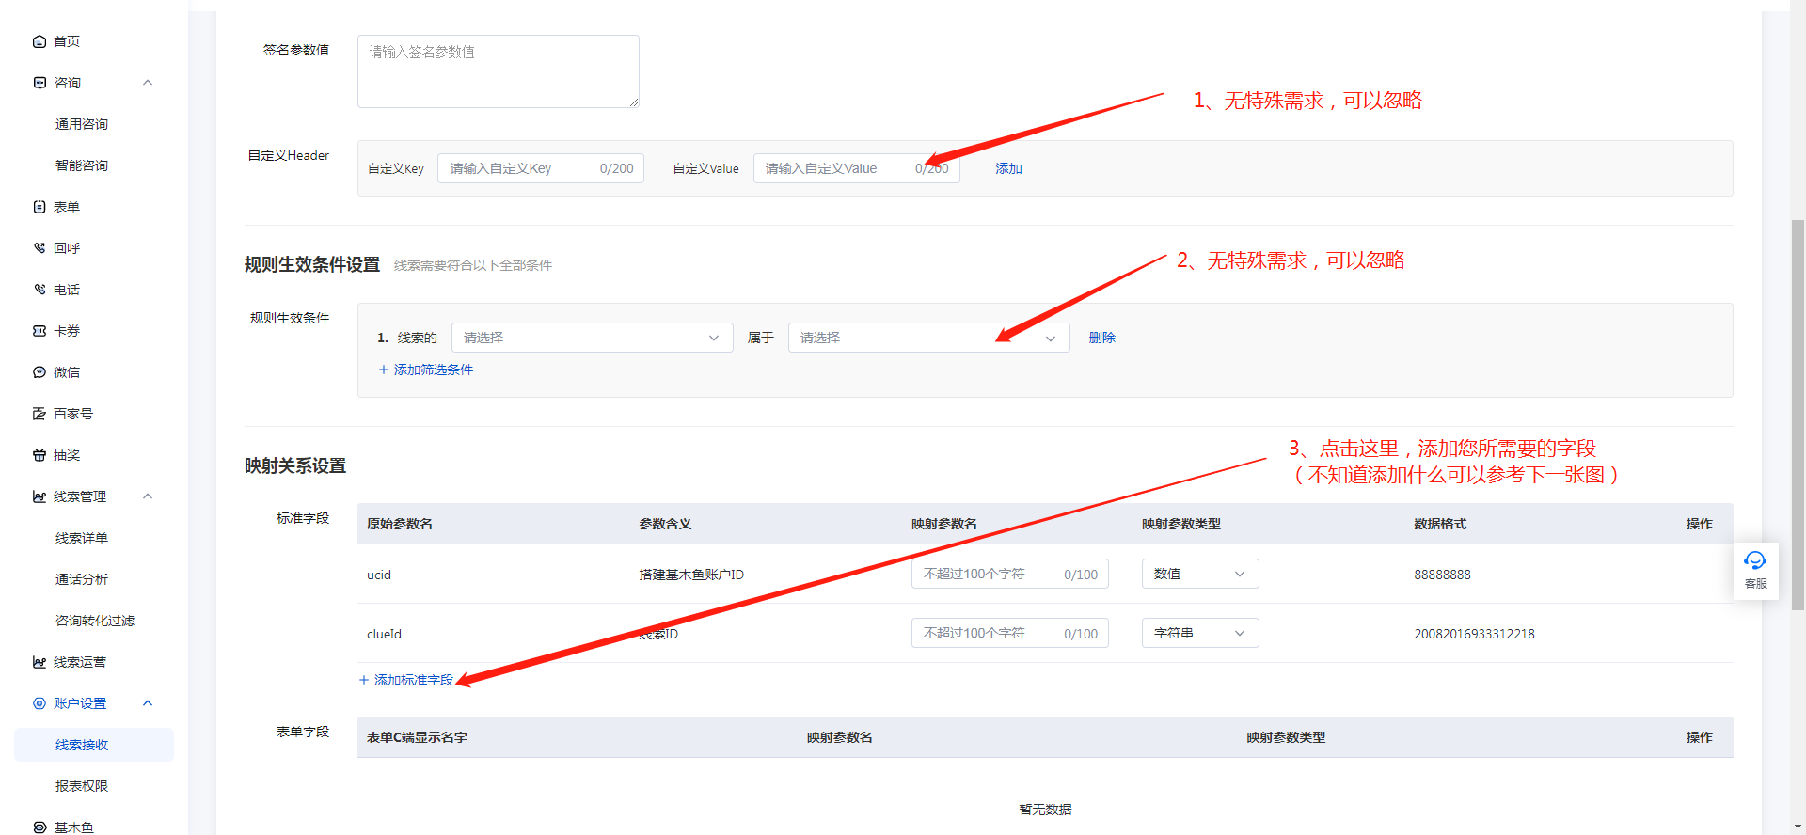Open the clueId 字符串 type dropdown

pyautogui.click(x=1200, y=633)
